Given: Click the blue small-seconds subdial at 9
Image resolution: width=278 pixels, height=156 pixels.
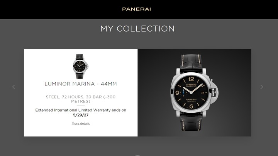Looking at the screenshot, I should click(x=183, y=92).
